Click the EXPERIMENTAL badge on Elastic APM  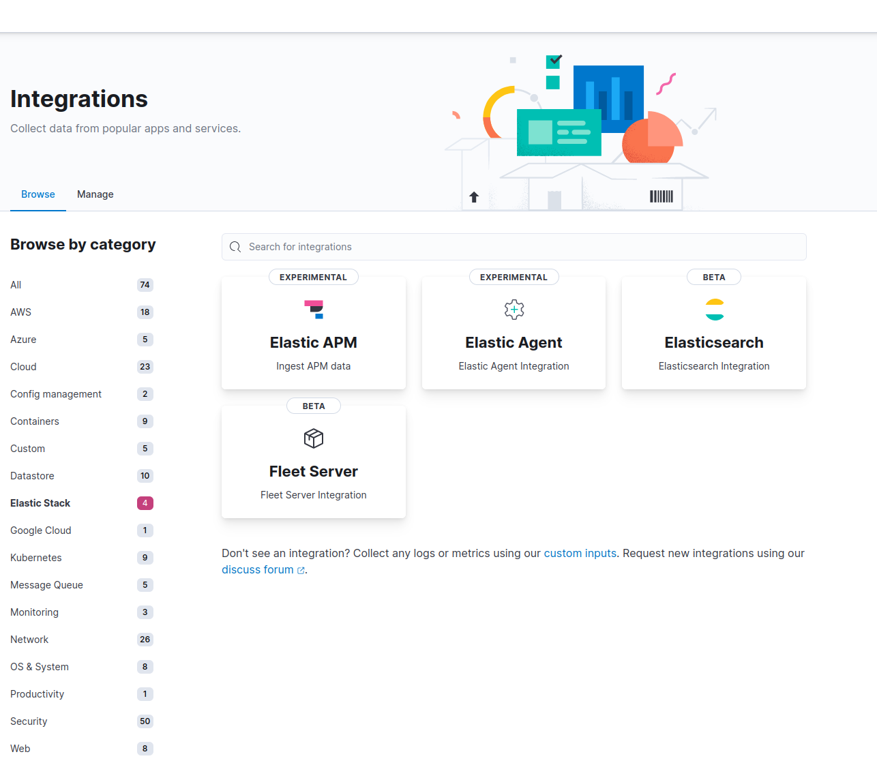tap(314, 277)
